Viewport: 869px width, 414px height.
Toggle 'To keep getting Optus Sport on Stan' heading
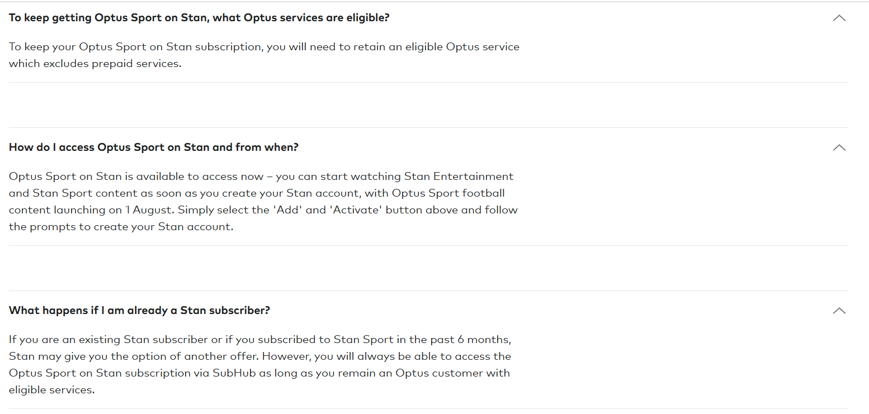pos(199,18)
